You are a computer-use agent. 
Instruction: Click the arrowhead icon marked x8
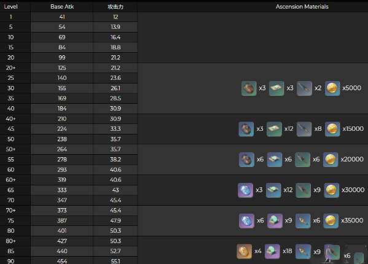(304, 129)
